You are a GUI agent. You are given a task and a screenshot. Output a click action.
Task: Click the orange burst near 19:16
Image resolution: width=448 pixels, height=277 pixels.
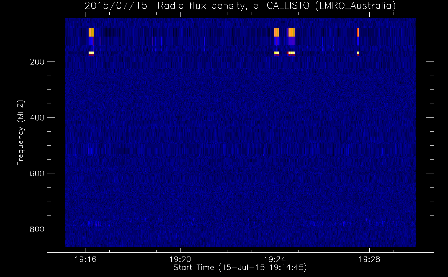(91, 32)
